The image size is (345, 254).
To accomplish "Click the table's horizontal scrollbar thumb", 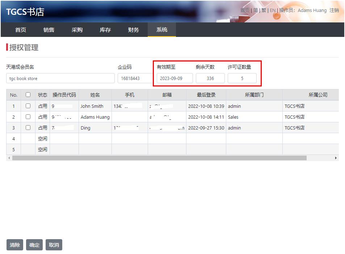I will 159,158.
